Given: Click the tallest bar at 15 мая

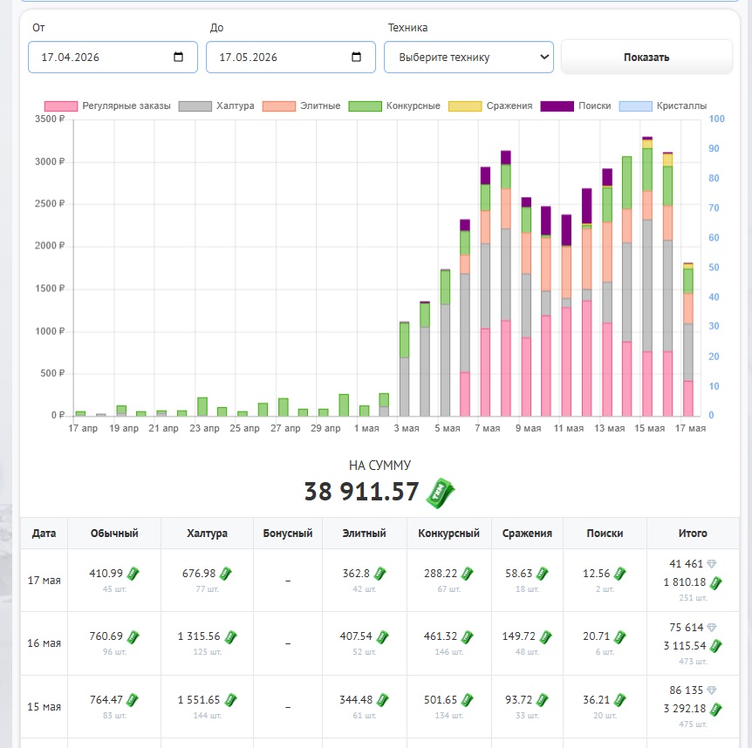Looking at the screenshot, I should click(647, 276).
